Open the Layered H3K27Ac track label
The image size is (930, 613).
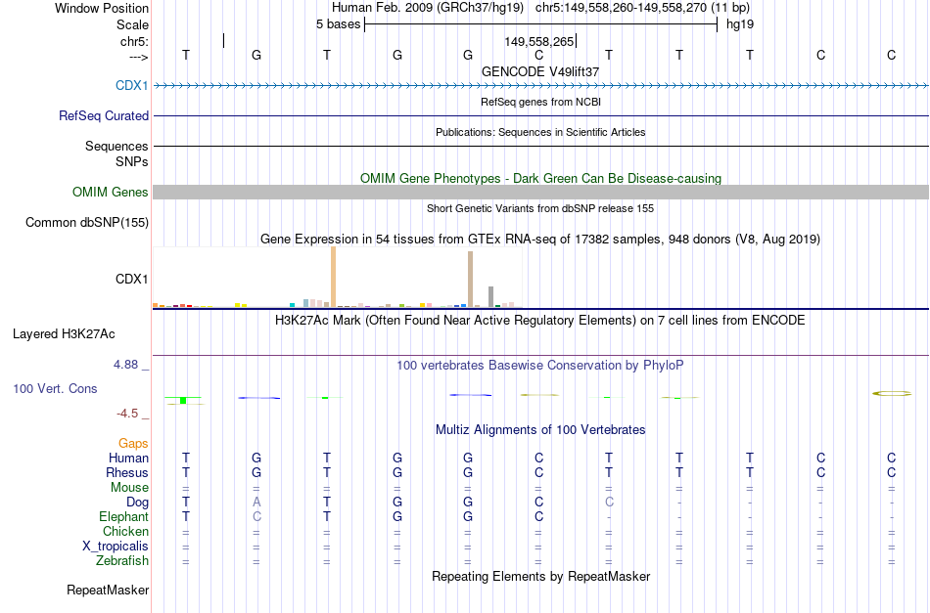[x=64, y=334]
